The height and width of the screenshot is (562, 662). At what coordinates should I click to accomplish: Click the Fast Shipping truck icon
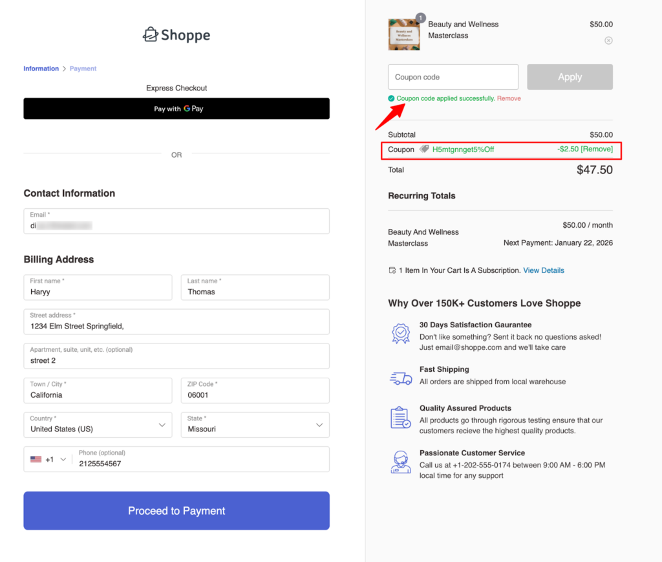coord(401,378)
